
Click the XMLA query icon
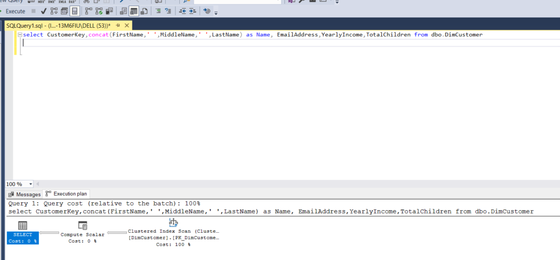[x=62, y=2]
